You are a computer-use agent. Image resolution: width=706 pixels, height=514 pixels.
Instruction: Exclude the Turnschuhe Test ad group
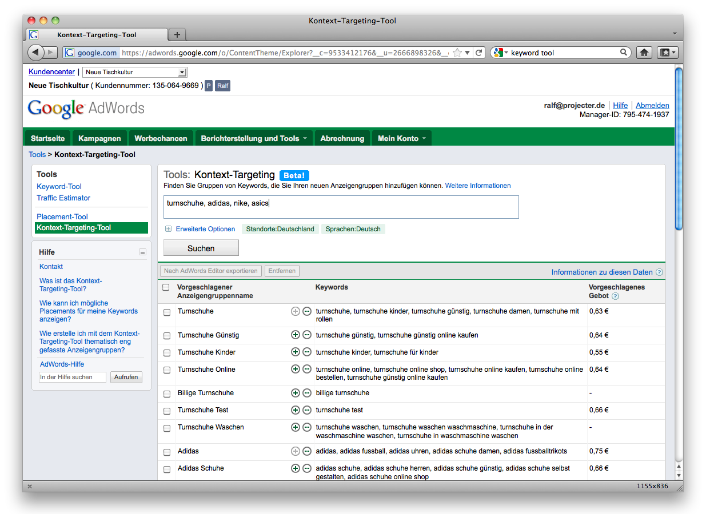click(x=307, y=410)
